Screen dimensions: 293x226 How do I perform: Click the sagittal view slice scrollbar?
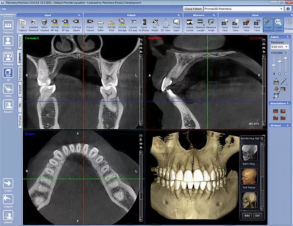[264, 89]
